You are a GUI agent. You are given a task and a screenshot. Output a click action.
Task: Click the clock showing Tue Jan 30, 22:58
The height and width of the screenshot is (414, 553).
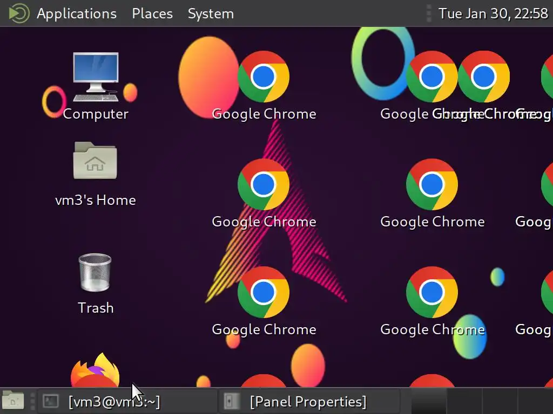(x=493, y=13)
